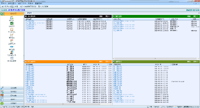Select the pencil-and-note to-do task icon
Screen dimensions: 200x108
(12, 35)
